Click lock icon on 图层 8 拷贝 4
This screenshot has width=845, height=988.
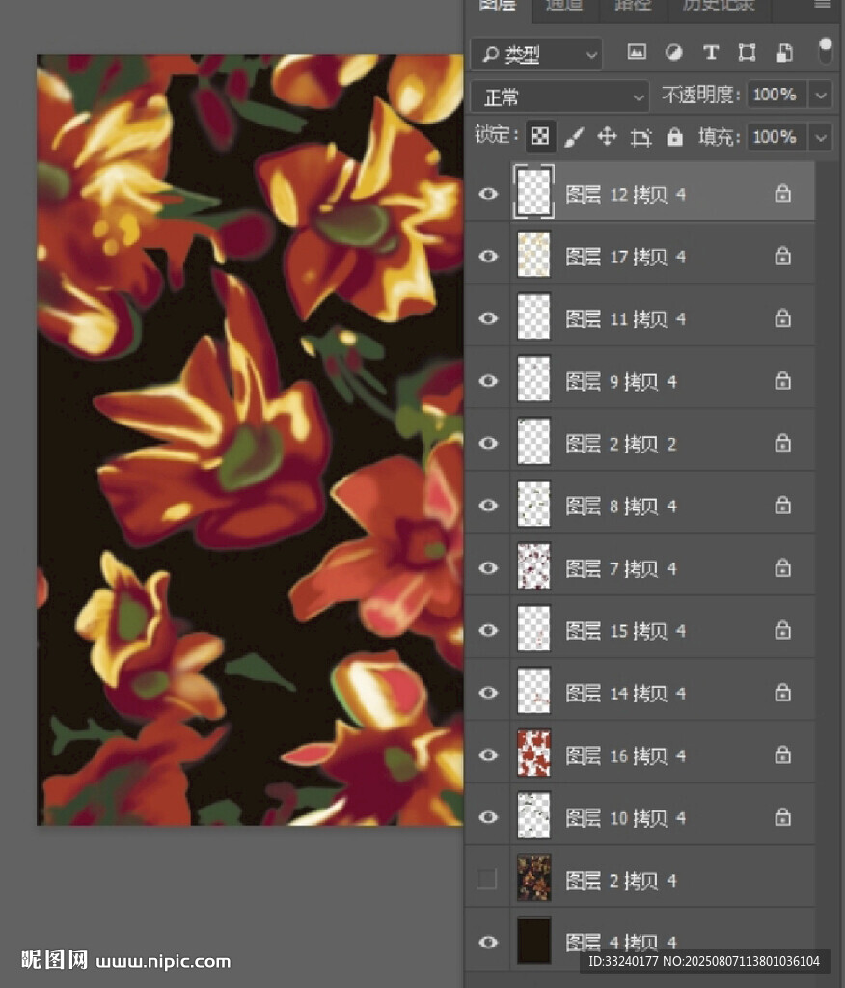pos(782,505)
